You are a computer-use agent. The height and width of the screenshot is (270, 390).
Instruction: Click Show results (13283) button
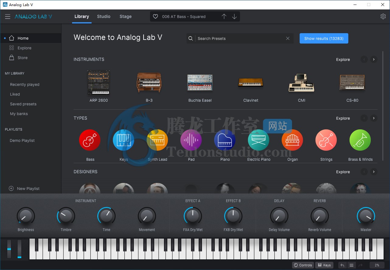324,38
